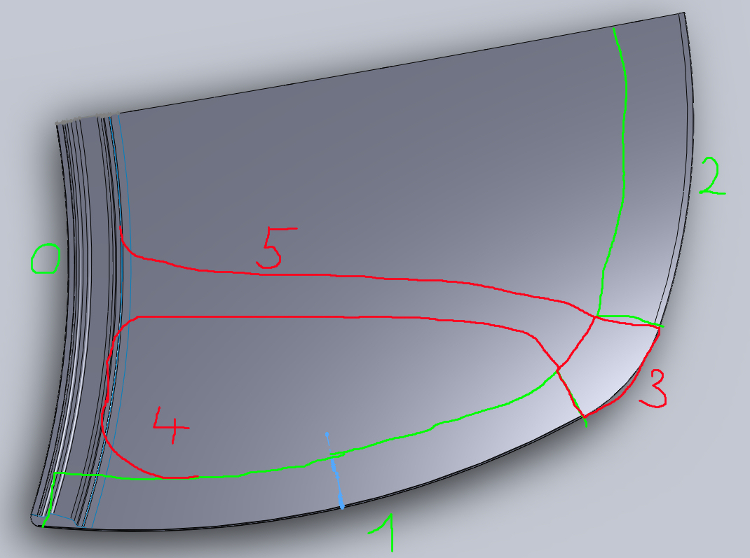
Task: Select the short light-blue line near the bottom edge
Action: point(335,470)
